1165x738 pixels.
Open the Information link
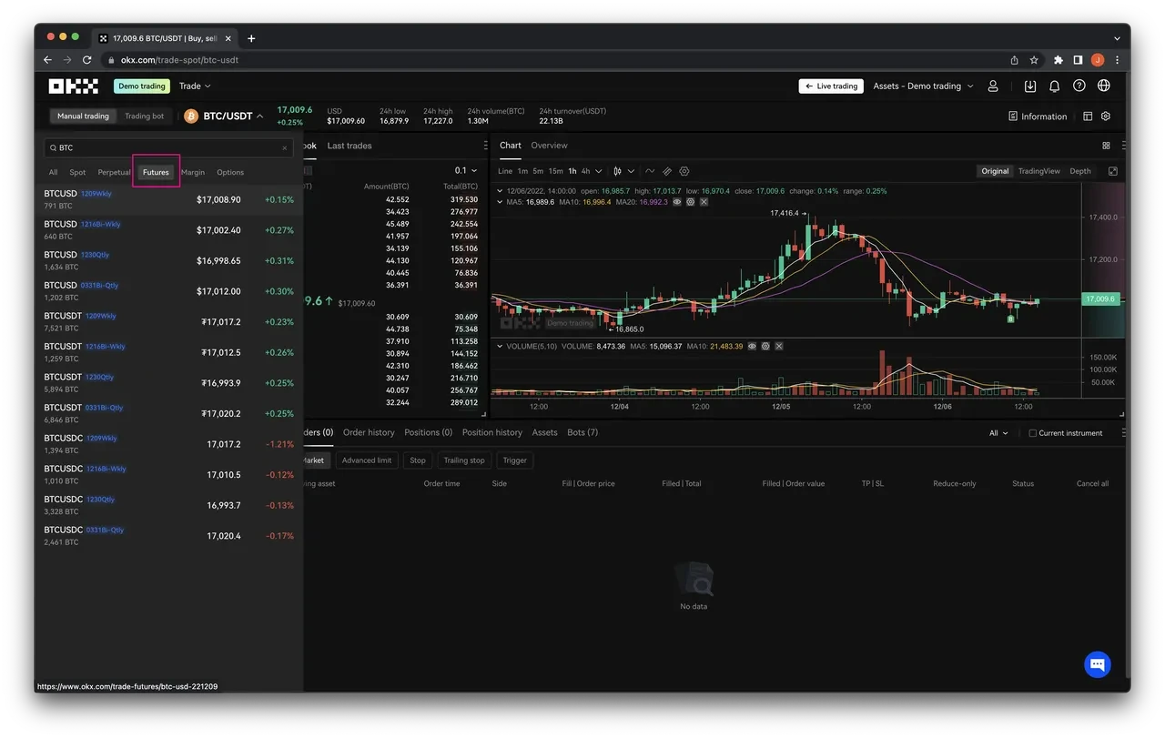pos(1038,116)
